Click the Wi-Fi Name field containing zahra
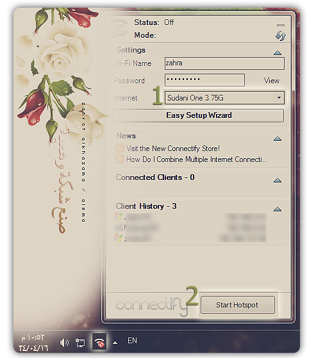316x358 pixels. [224, 63]
